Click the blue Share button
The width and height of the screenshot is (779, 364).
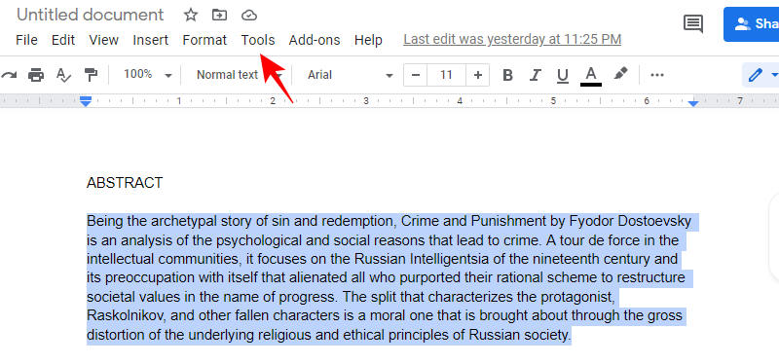pyautogui.click(x=751, y=23)
